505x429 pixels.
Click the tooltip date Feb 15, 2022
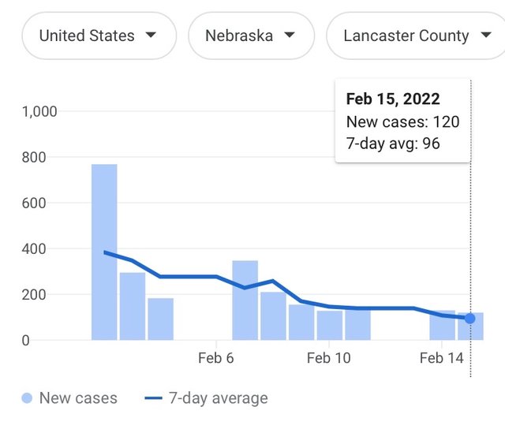(393, 100)
